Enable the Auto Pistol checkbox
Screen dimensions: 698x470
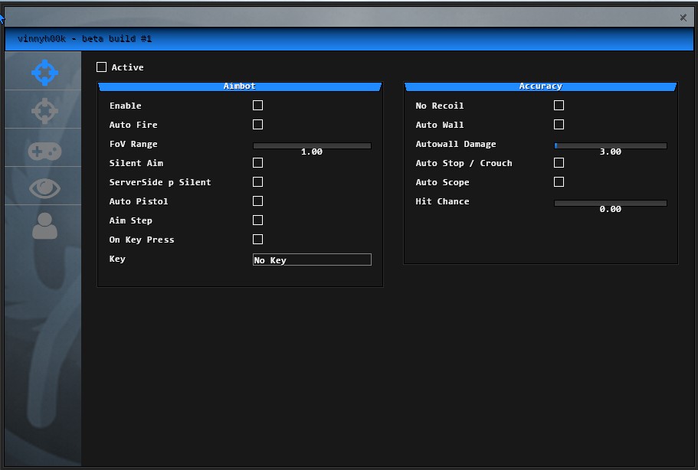pos(258,201)
